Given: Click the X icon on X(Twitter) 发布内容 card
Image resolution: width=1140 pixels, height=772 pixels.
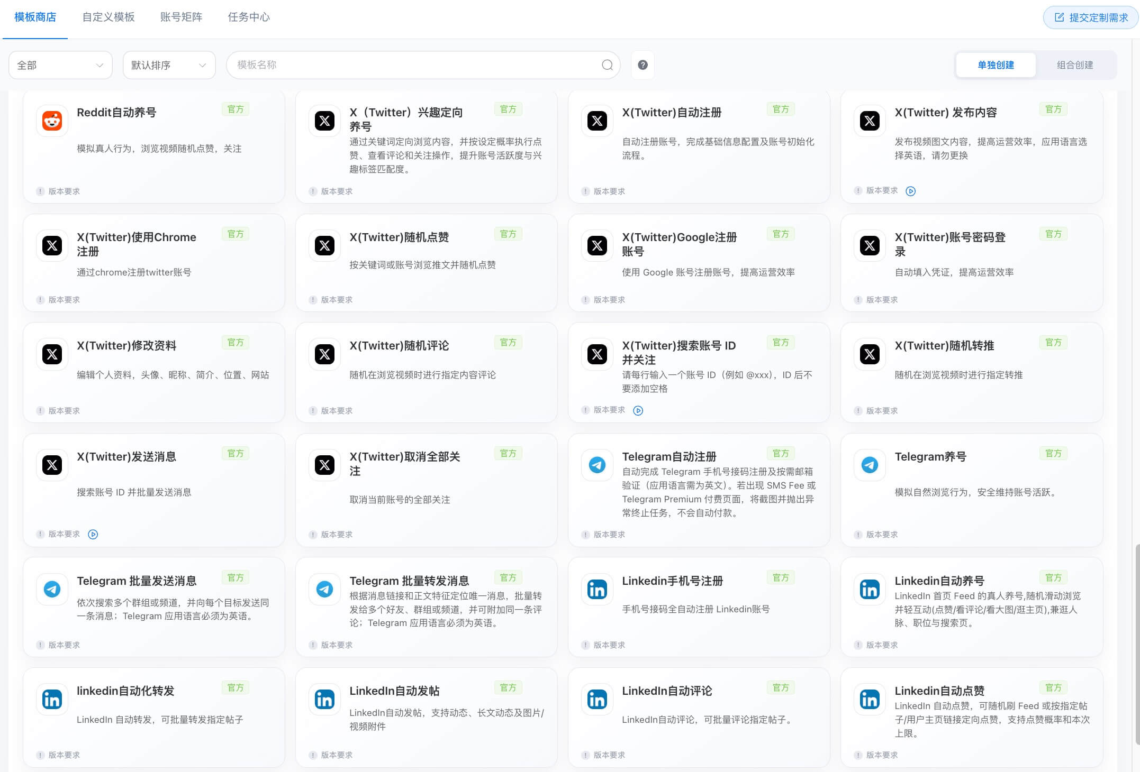Looking at the screenshot, I should [x=870, y=121].
